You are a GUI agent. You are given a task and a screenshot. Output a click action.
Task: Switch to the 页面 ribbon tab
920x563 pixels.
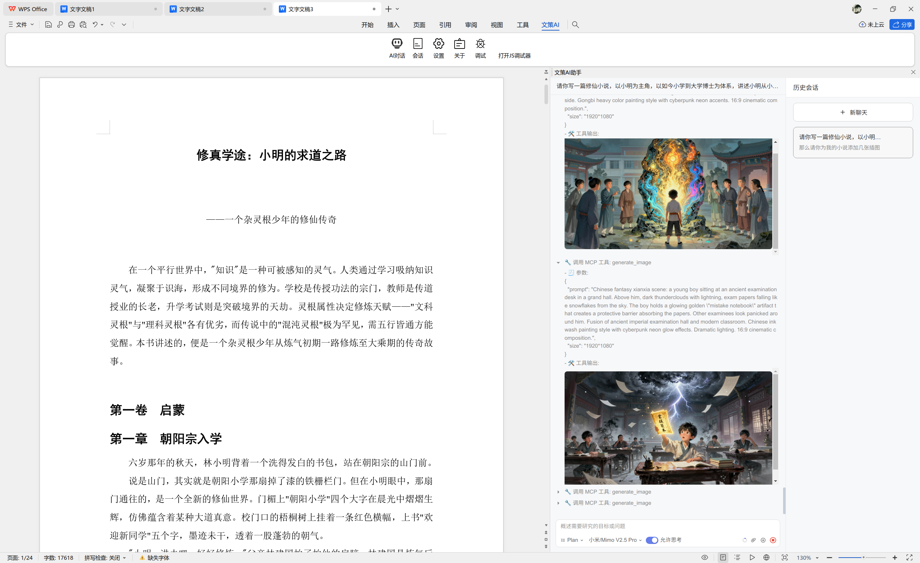pyautogui.click(x=419, y=25)
